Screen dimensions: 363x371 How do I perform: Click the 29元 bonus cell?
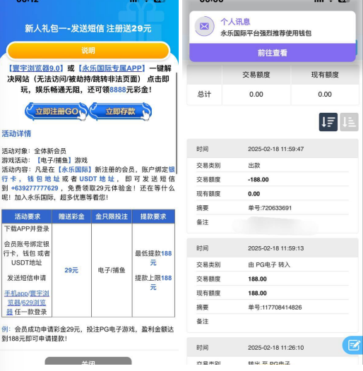click(x=71, y=270)
